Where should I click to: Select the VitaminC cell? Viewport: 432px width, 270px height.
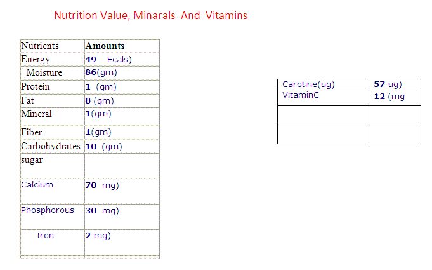[x=323, y=98]
